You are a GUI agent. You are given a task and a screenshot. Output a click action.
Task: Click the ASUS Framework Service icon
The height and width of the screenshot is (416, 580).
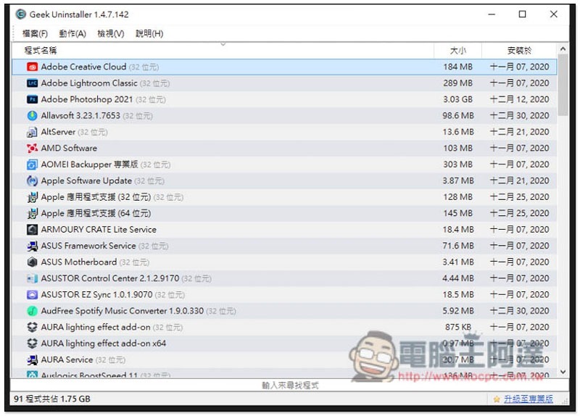32,246
